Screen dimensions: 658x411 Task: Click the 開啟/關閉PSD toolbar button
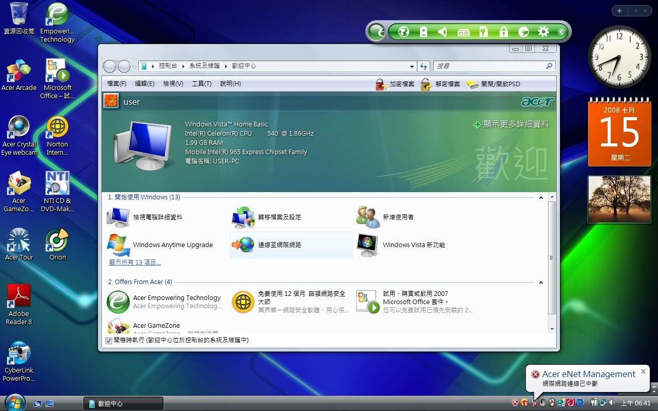coord(493,84)
